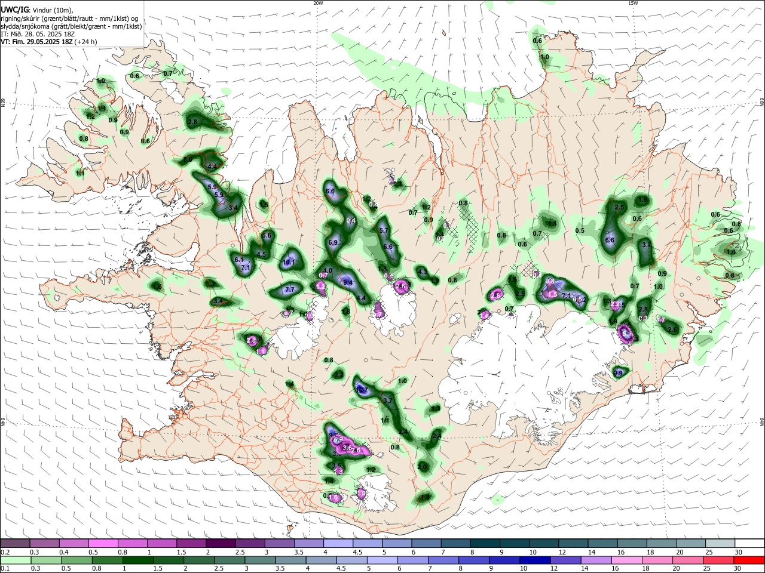Click the UWC/IG title in the header
The height and width of the screenshot is (573, 765).
click(x=14, y=10)
